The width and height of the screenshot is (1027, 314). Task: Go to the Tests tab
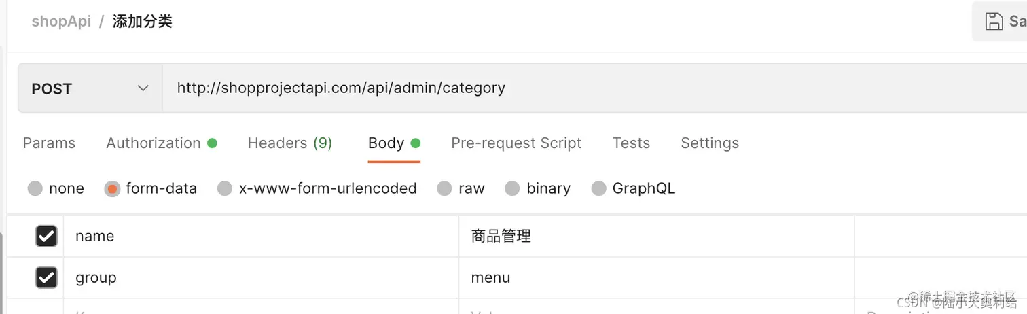coord(631,143)
